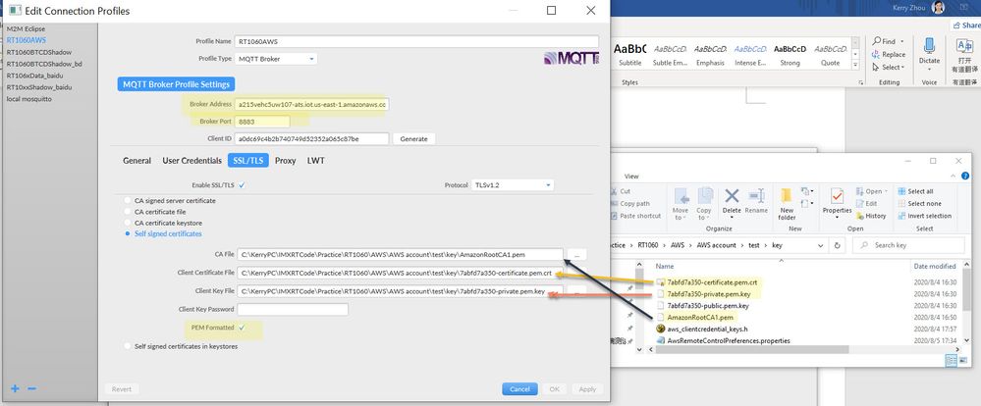Screen dimensions: 981x406
Task: Switch to the General tab
Action: pos(136,161)
